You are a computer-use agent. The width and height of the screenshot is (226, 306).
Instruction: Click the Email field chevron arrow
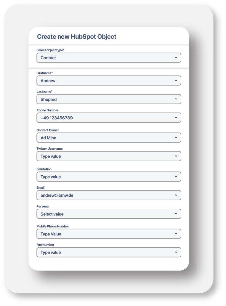[x=176, y=195]
